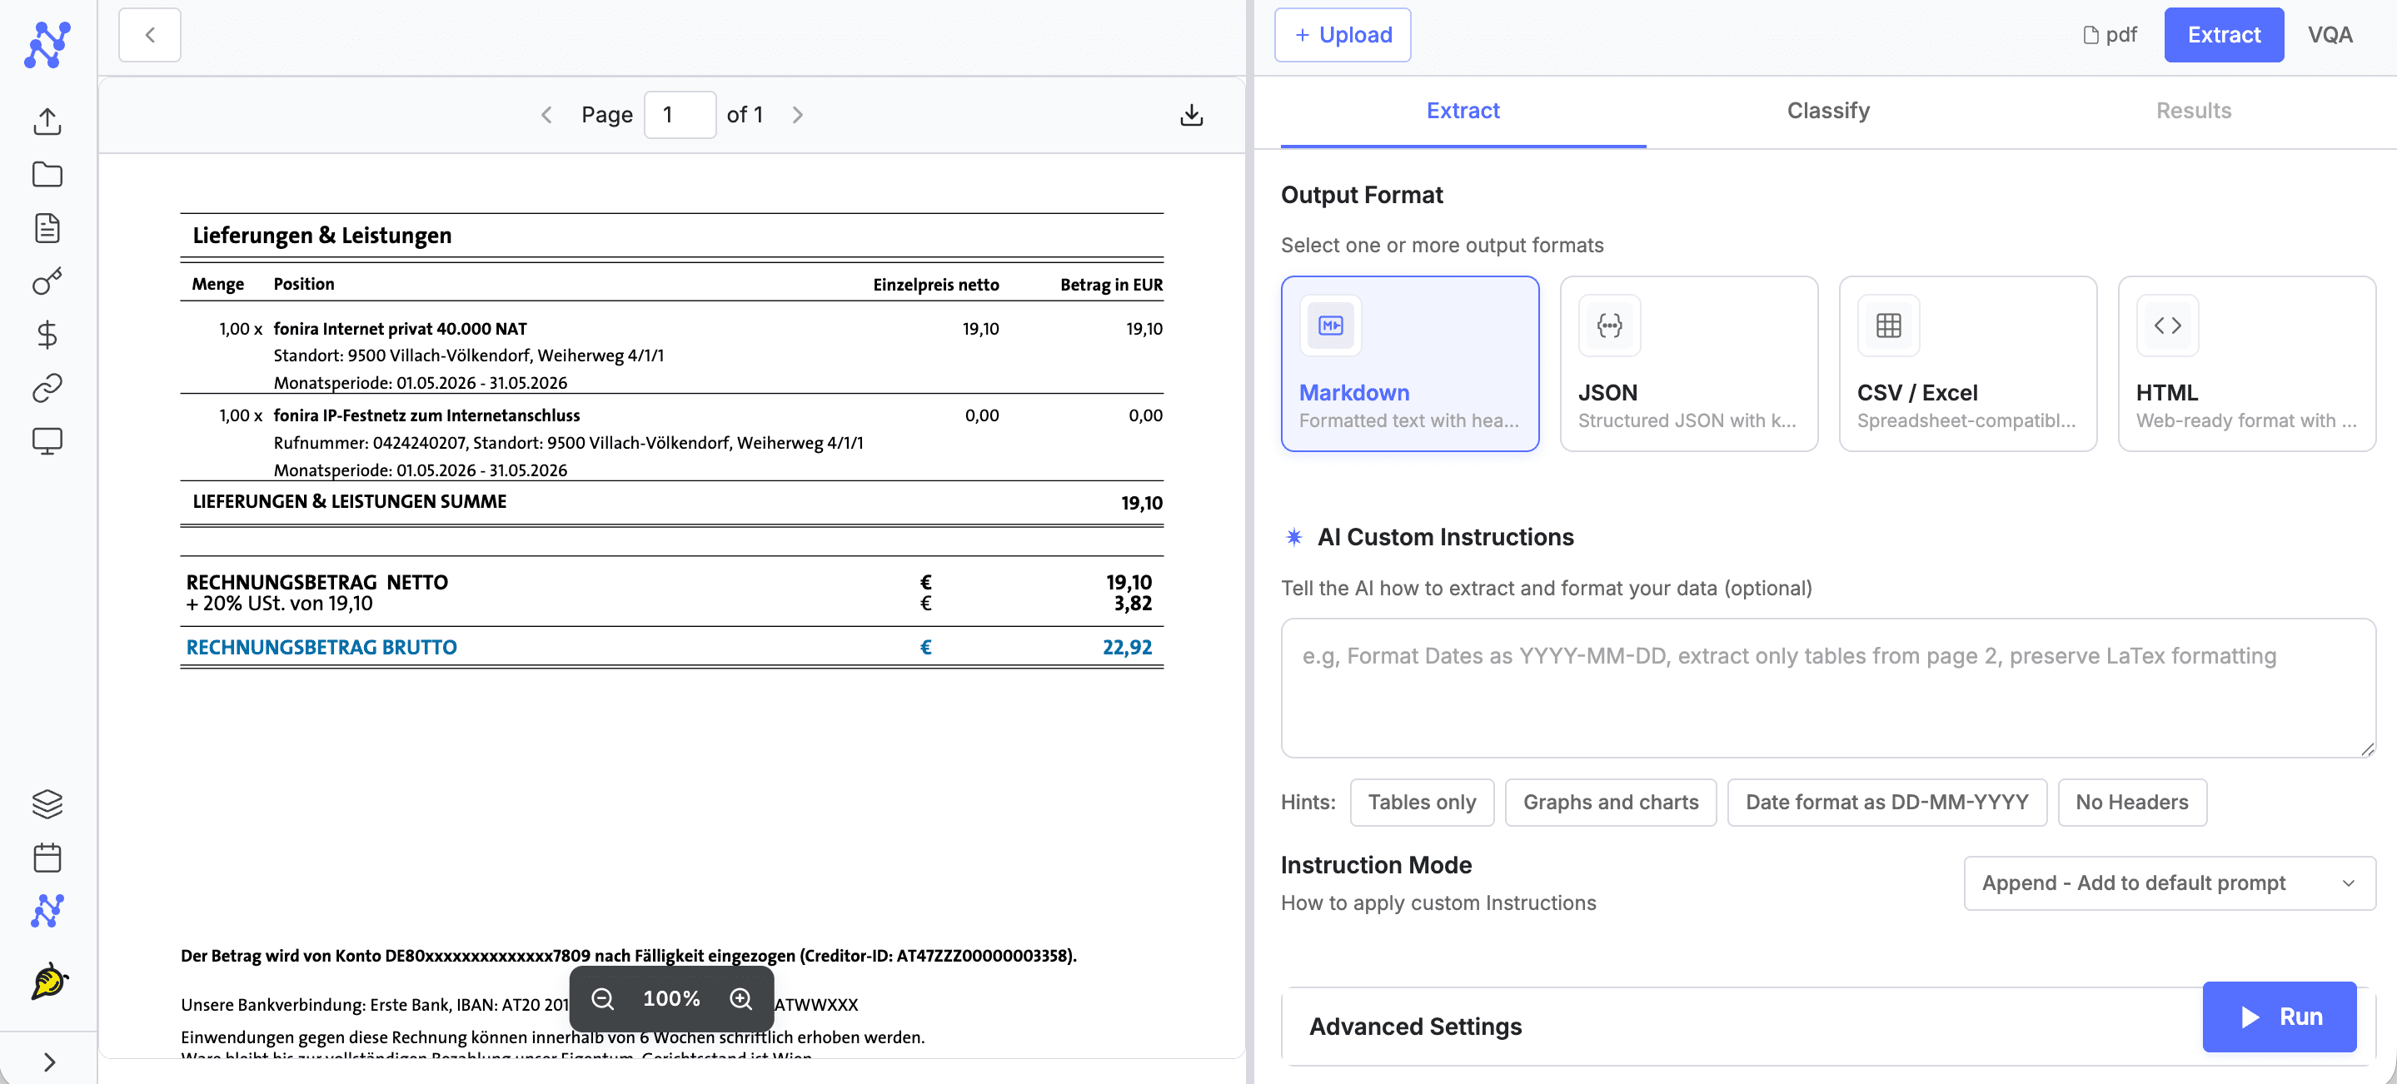Add the Tables only hint
This screenshot has width=2397, height=1084.
pyautogui.click(x=1422, y=802)
